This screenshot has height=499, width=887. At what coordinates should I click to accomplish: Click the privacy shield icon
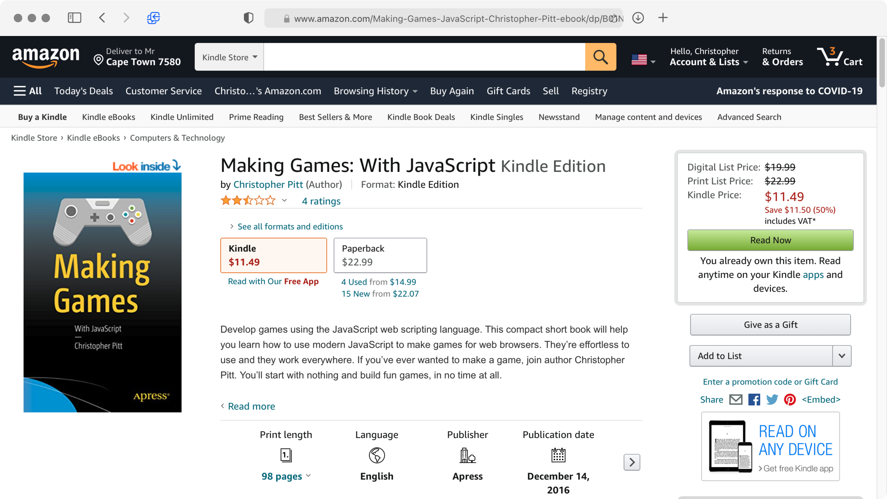pyautogui.click(x=248, y=18)
